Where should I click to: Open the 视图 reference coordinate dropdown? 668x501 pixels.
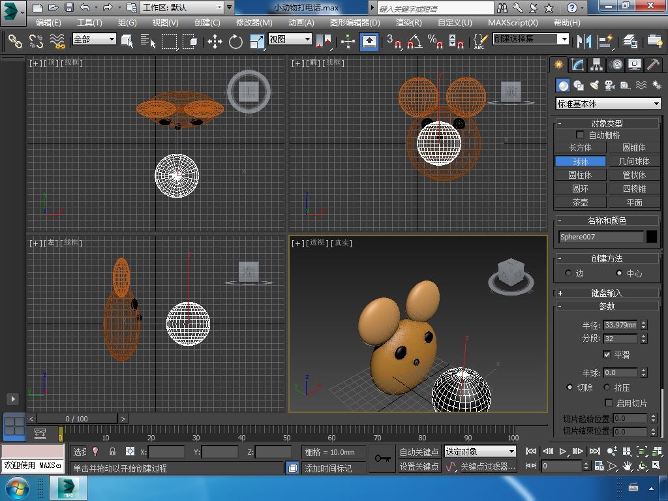click(290, 39)
